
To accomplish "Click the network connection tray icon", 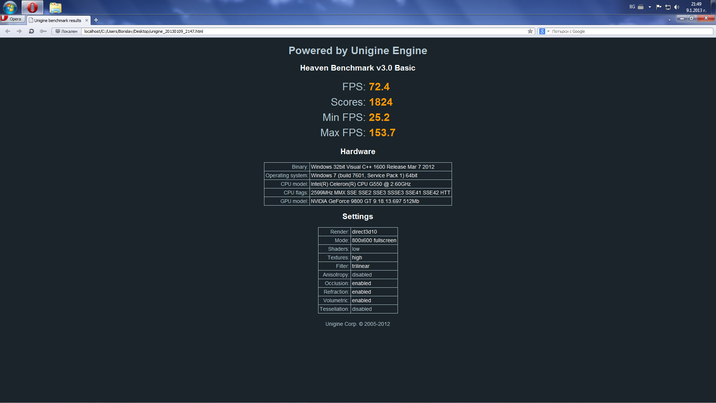I will [668, 7].
